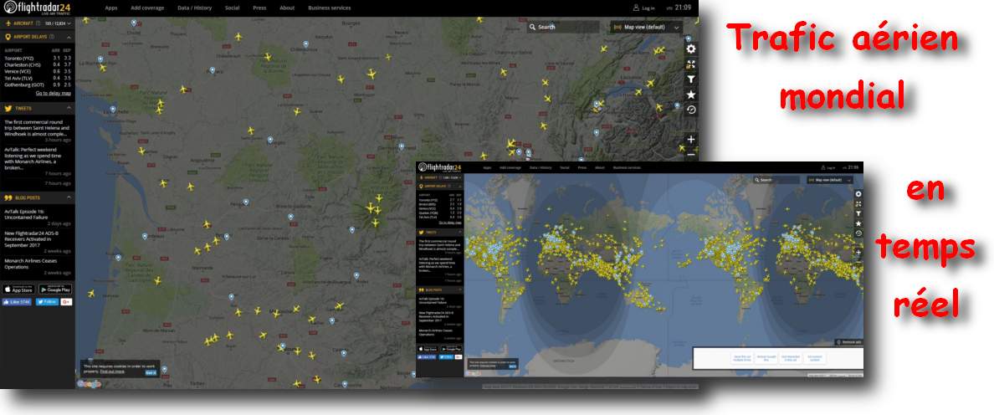The image size is (994, 415).
Task: Zoom out with minus button on France map
Action: click(x=691, y=154)
